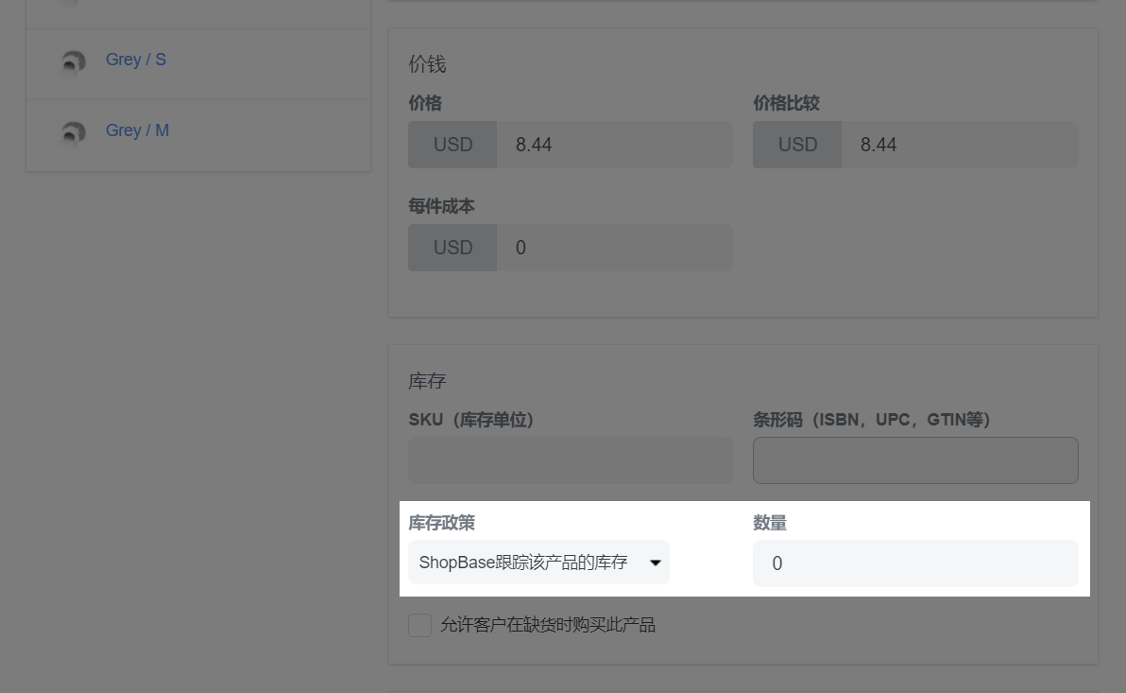Open the Grey / S variant link
The width and height of the screenshot is (1126, 693).
tap(136, 60)
